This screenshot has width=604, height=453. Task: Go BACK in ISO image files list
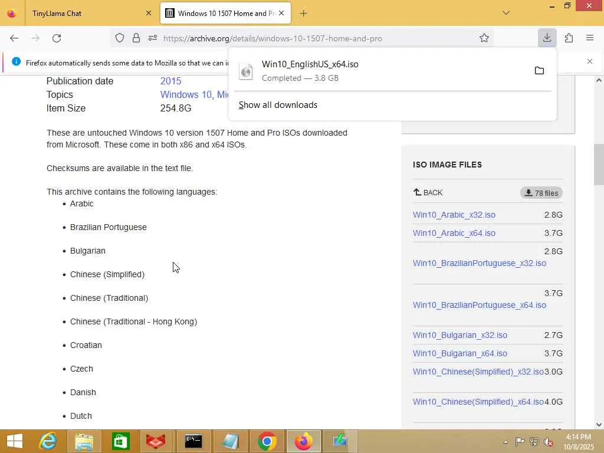tap(428, 193)
